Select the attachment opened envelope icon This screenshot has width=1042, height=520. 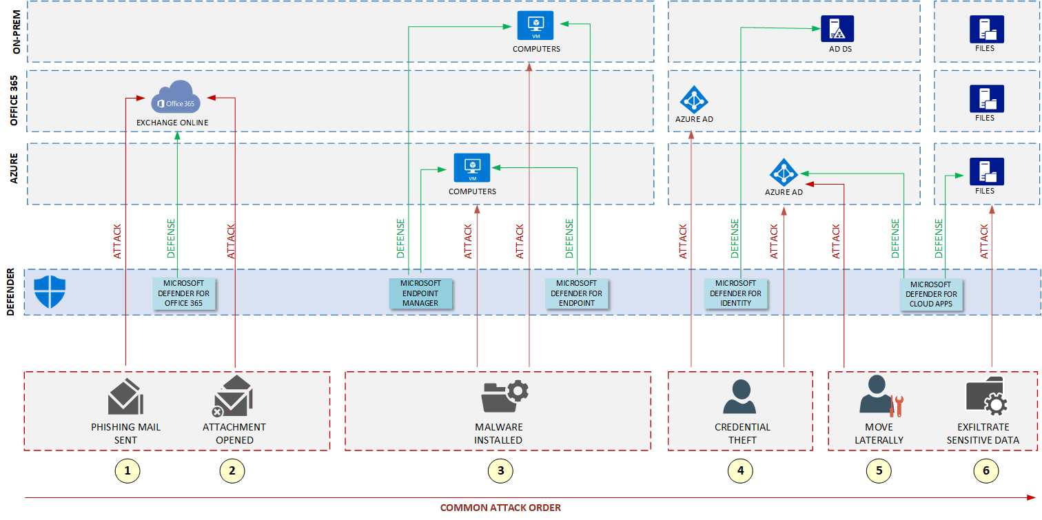click(233, 397)
